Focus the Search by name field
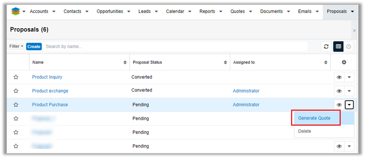This screenshot has width=365, height=158. tap(175, 46)
